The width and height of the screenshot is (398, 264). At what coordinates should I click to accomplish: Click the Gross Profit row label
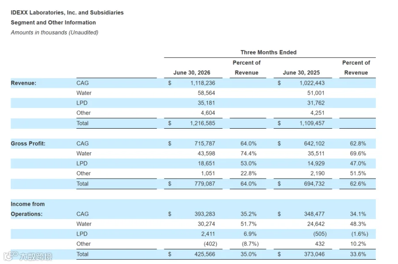click(x=28, y=143)
